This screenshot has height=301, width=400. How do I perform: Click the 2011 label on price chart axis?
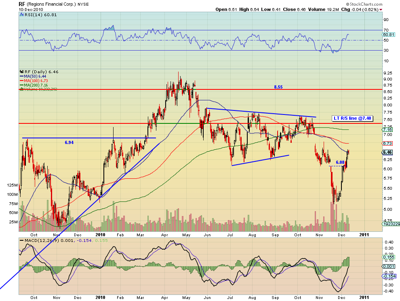pos(364,235)
